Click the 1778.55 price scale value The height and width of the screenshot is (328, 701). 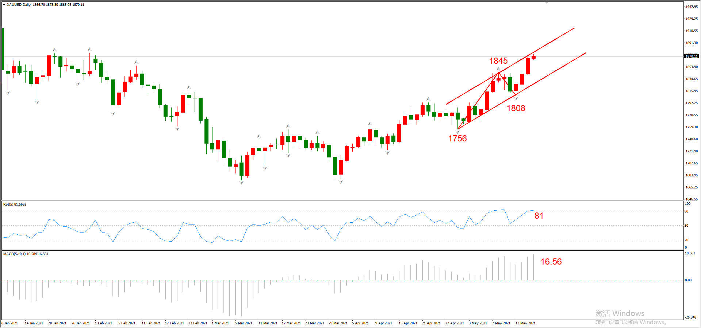pos(692,115)
